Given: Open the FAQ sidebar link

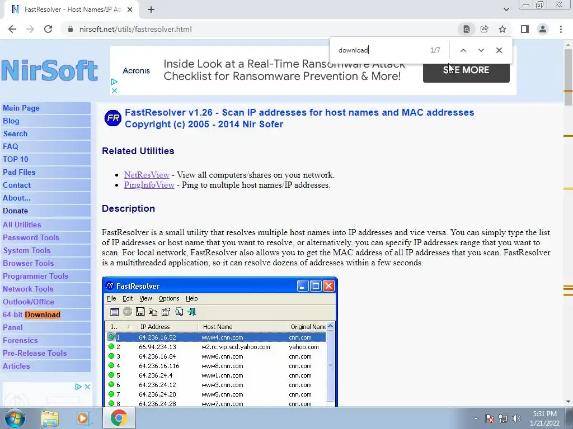Looking at the screenshot, I should 10,146.
